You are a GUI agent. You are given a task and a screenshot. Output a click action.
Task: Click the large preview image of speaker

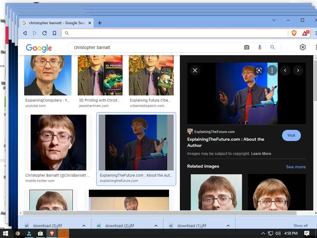coord(247,94)
